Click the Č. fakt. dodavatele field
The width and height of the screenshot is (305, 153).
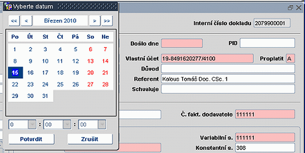click(265, 114)
